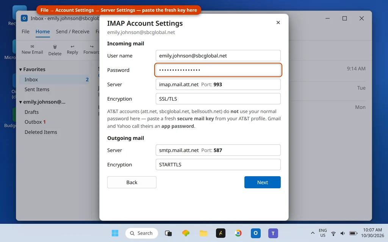Close the IMAP Account Settings dialog
Viewport: 388px width, 242px height.
[x=278, y=22]
